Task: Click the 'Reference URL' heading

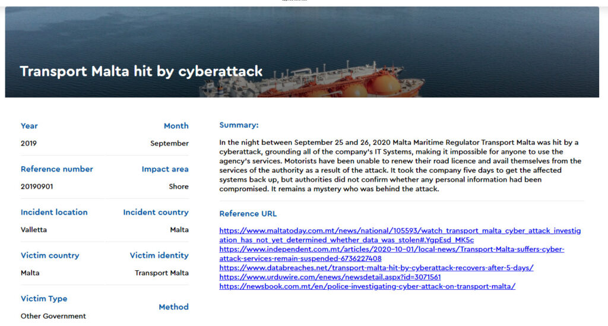Action: click(248, 214)
